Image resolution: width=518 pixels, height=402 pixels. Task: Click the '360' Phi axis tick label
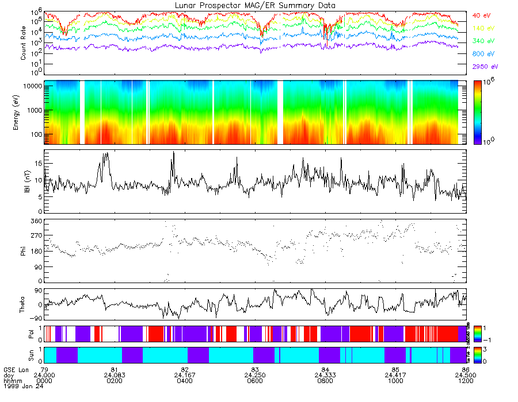click(x=36, y=222)
